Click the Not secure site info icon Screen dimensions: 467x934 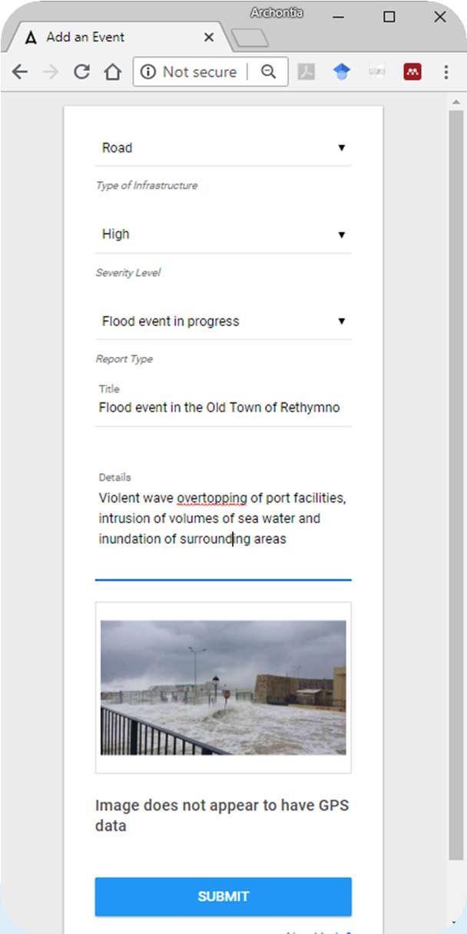coord(148,72)
